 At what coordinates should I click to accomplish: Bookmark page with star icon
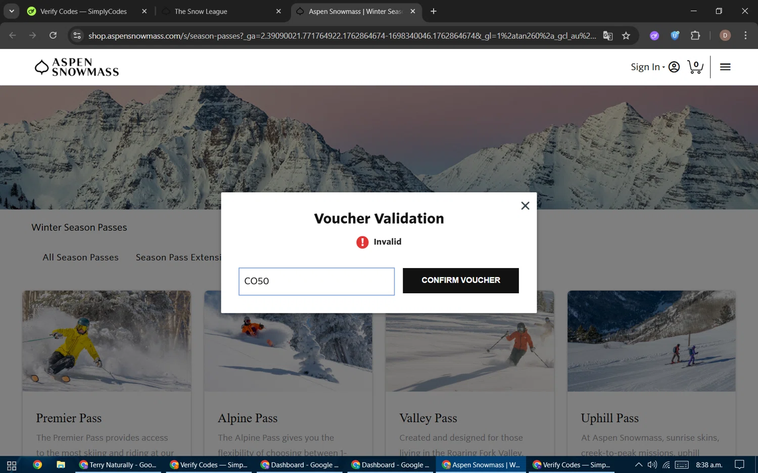pyautogui.click(x=626, y=35)
